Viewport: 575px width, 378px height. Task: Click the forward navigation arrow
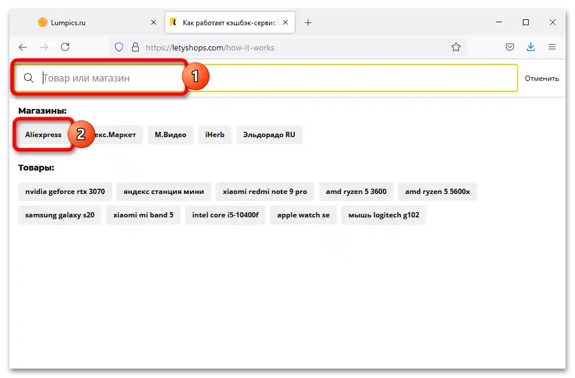[44, 47]
